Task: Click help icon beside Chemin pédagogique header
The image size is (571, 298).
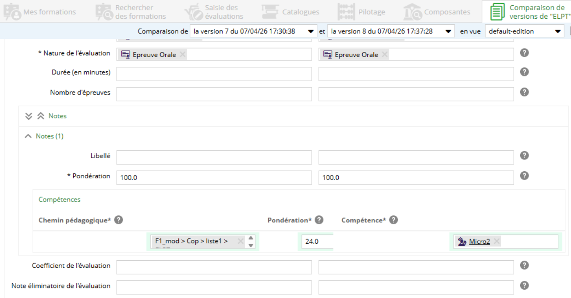Action: point(118,220)
